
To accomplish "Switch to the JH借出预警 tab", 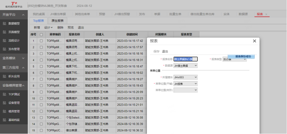I will click(x=122, y=14).
